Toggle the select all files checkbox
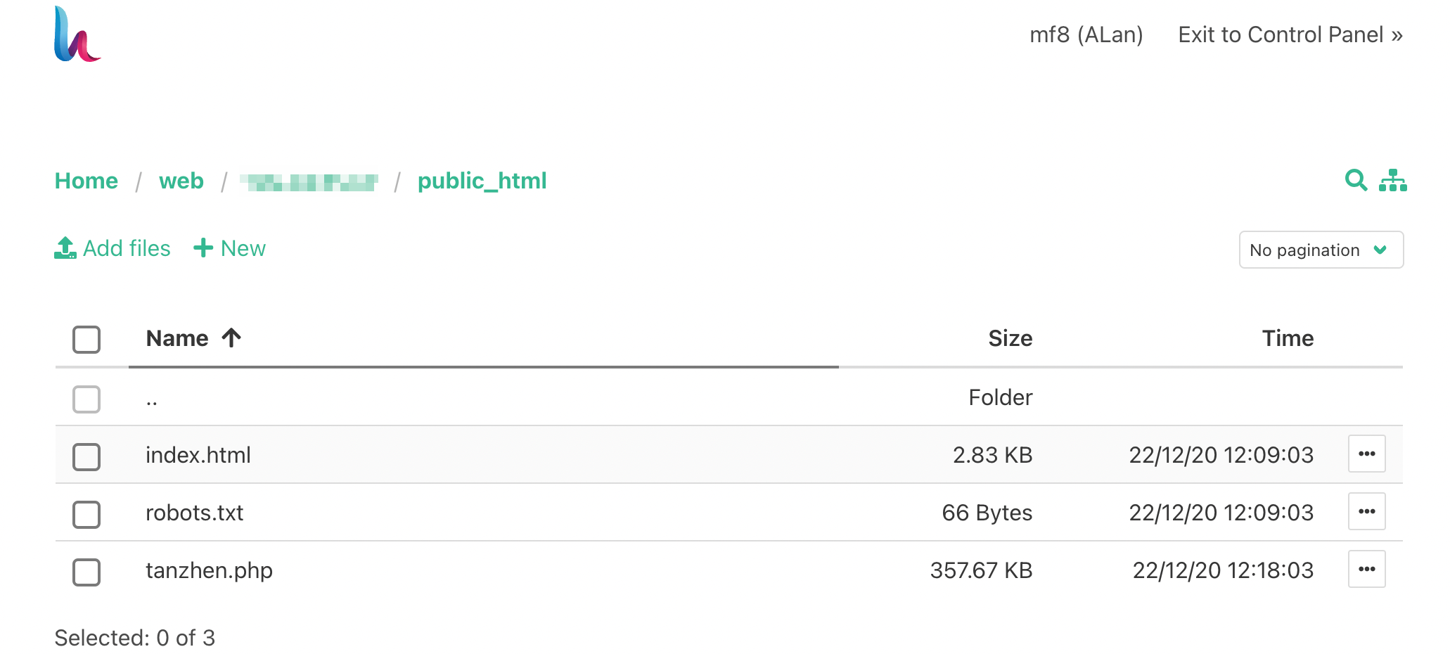Image resolution: width=1450 pixels, height=654 pixels. (86, 339)
